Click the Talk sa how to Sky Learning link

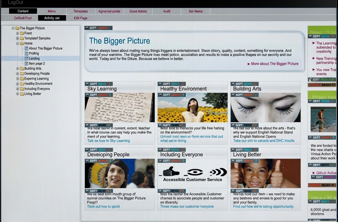click(x=108, y=141)
